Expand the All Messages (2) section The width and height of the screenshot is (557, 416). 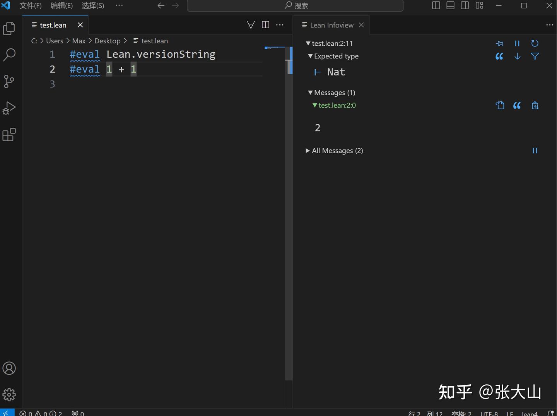tap(308, 151)
